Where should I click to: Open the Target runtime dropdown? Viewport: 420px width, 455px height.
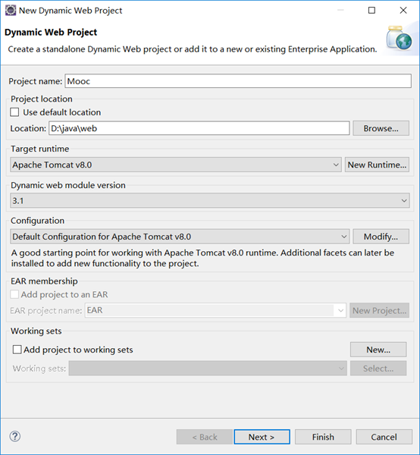coord(175,165)
